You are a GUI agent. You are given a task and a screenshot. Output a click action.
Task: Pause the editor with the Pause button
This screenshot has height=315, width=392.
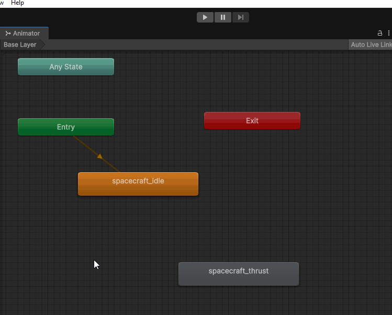(x=223, y=17)
